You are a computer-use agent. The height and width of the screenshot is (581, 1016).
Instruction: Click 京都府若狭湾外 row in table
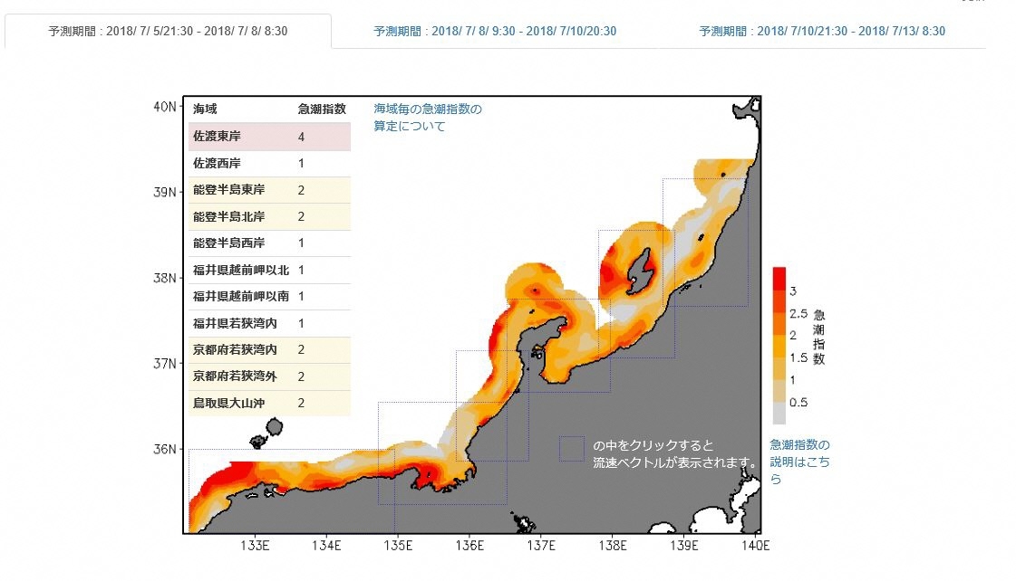coord(269,376)
